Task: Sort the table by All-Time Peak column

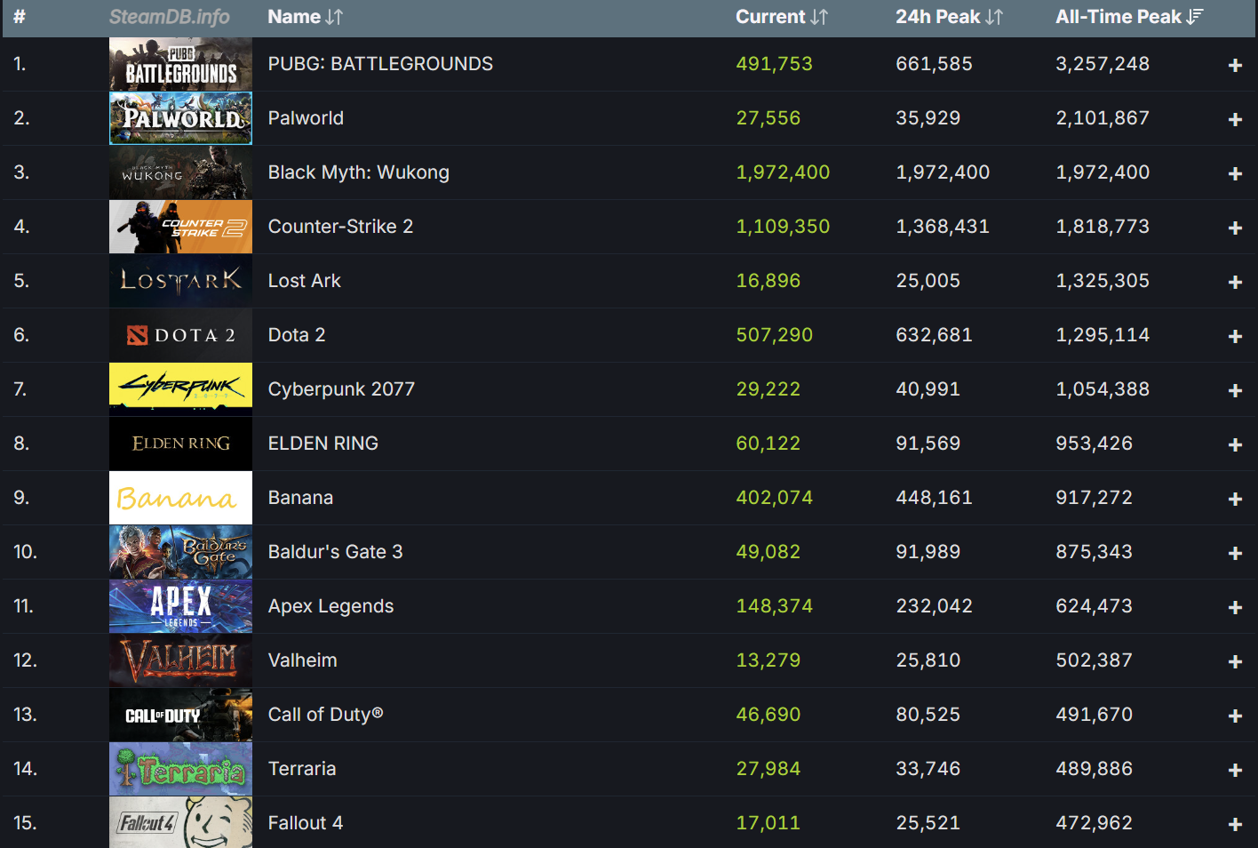Action: click(x=1129, y=17)
